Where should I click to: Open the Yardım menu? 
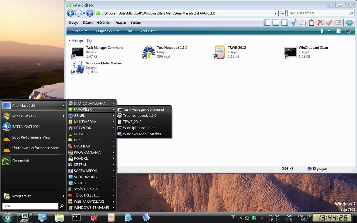tap(136, 23)
